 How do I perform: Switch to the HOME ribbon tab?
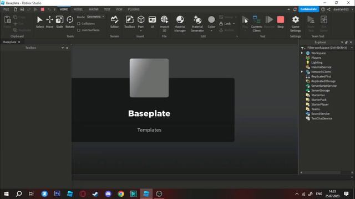coord(64,9)
